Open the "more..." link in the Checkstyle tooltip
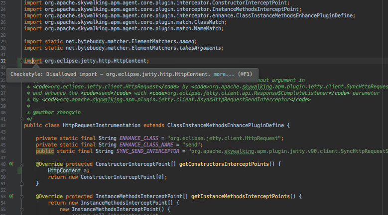 (x=224, y=74)
